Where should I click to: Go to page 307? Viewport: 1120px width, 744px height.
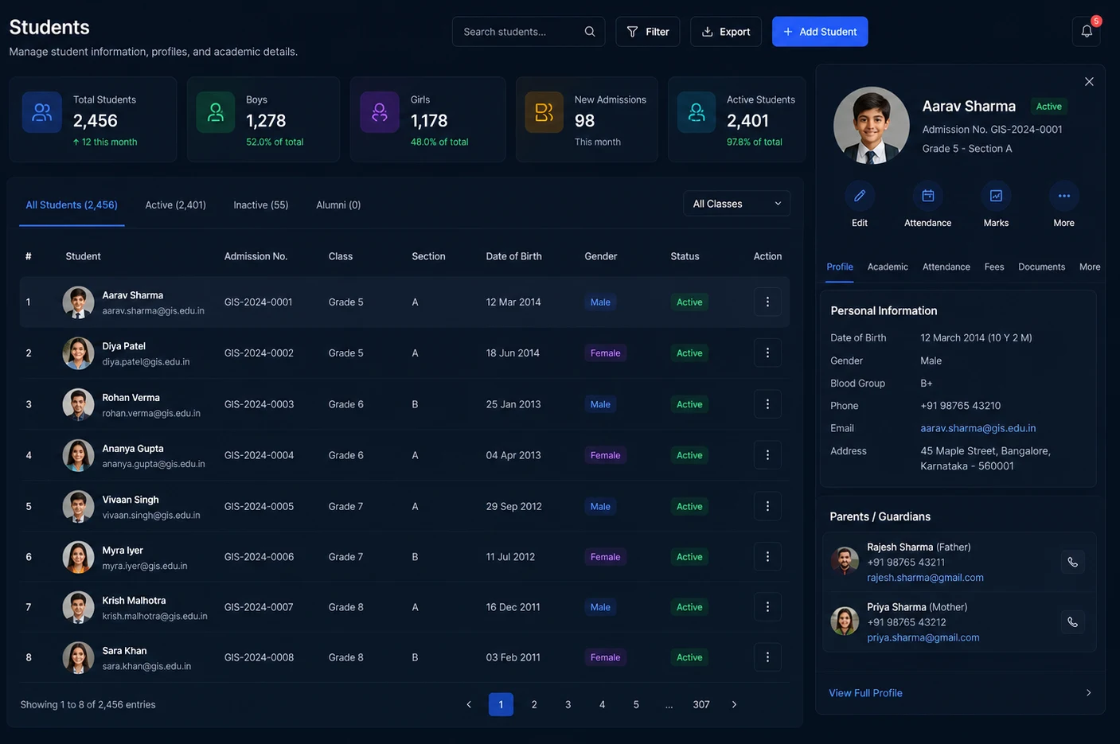pos(701,705)
